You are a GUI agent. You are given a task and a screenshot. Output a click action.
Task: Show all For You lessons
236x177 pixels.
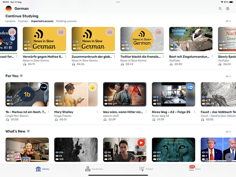click(228, 76)
